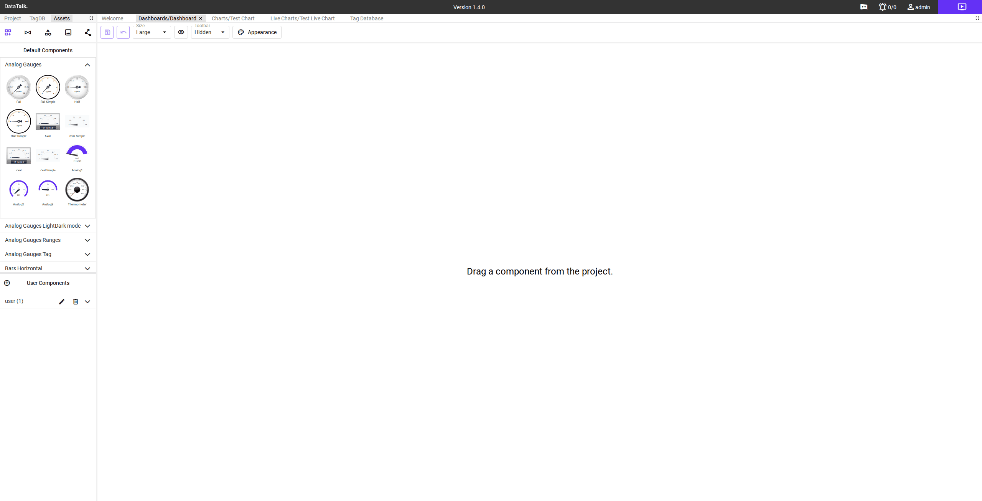Expand the user (1) components group
This screenshot has height=501, width=982.
87,301
